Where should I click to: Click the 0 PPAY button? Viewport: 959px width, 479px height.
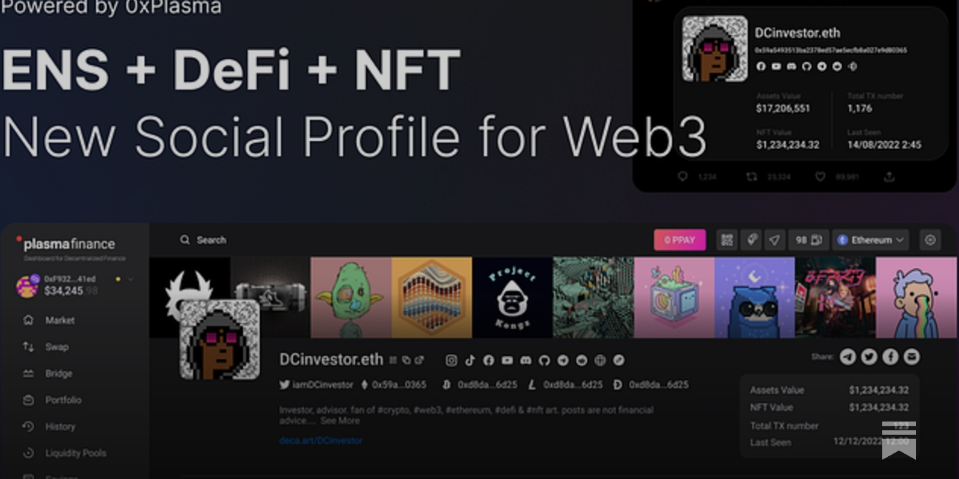(x=680, y=240)
